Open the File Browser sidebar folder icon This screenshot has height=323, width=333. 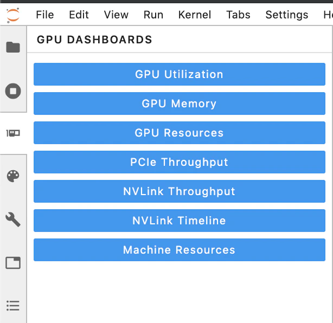(x=13, y=47)
